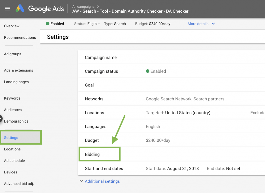Select Settings in the sidebar
This screenshot has width=265, height=193.
point(21,137)
